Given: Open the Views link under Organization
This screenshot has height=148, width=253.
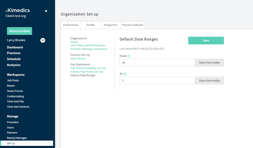Looking at the screenshot, I should (x=74, y=42).
